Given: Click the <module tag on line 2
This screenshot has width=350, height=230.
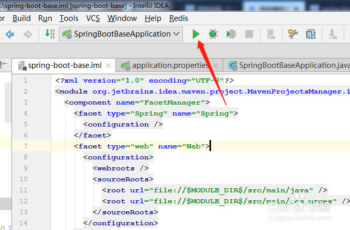Looking at the screenshot, I should [x=72, y=91].
